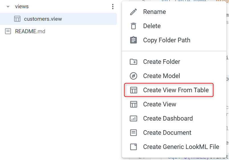
Task: Click the trash can icon beside Delete
Action: tap(134, 26)
